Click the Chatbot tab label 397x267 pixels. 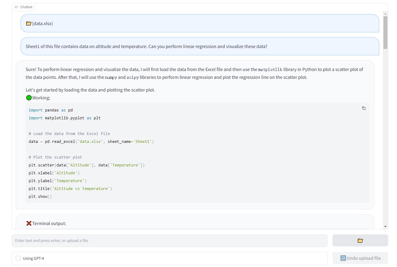[x=26, y=7]
